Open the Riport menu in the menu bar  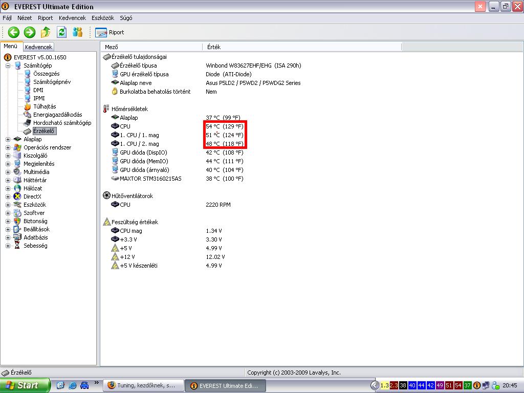[x=45, y=18]
